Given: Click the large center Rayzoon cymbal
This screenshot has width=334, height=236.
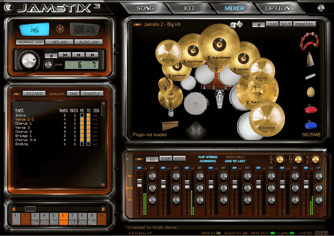Looking at the screenshot, I should (219, 44).
